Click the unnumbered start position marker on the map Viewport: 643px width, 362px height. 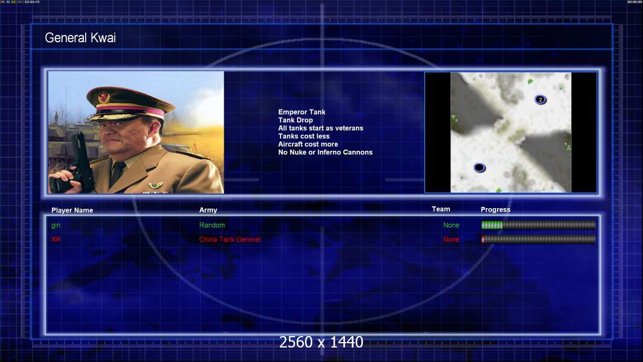coord(480,167)
